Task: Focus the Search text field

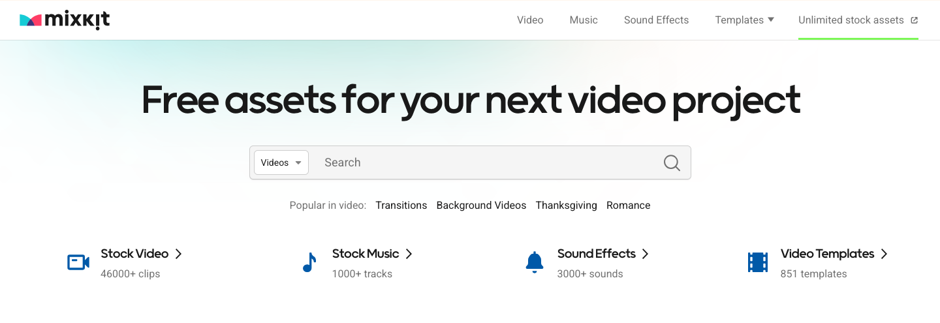Action: pos(483,162)
